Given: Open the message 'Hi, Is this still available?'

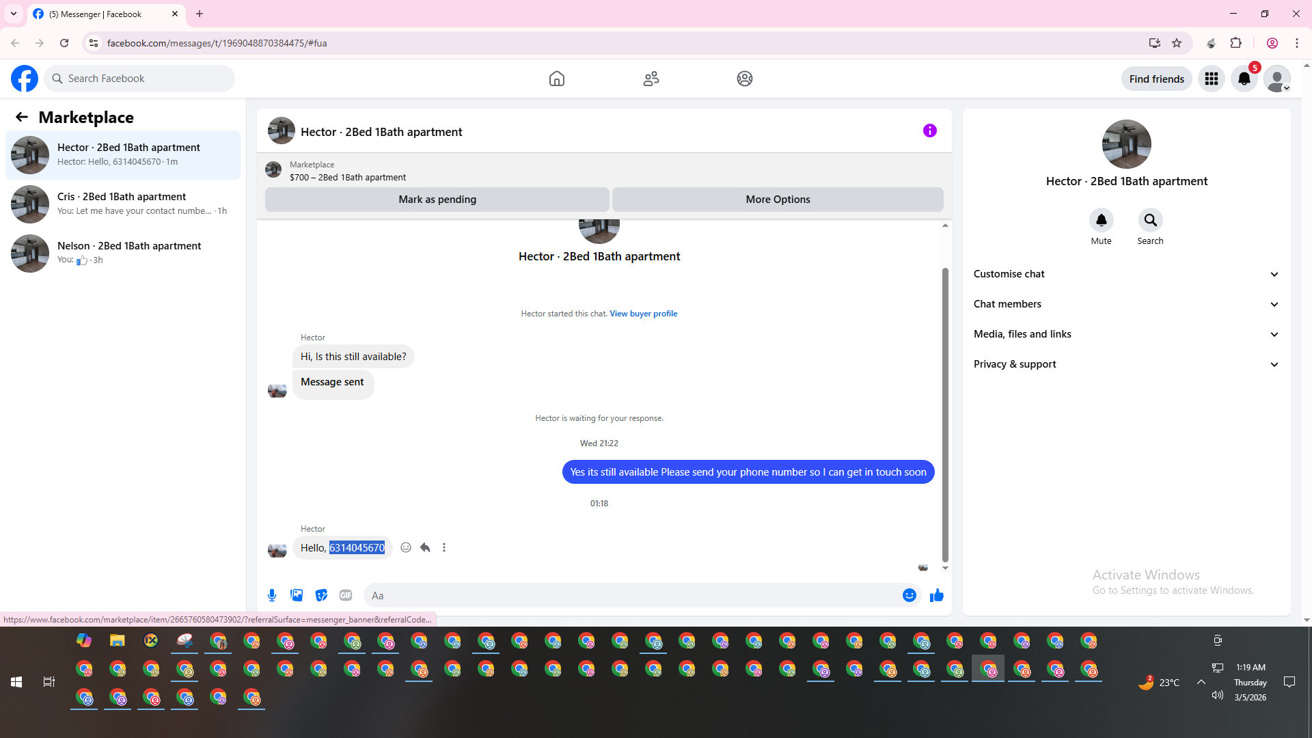Looking at the screenshot, I should [353, 357].
